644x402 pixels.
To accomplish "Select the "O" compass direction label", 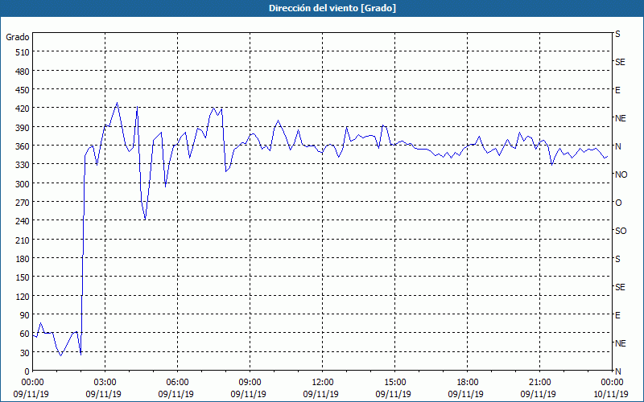I will pyautogui.click(x=618, y=203).
